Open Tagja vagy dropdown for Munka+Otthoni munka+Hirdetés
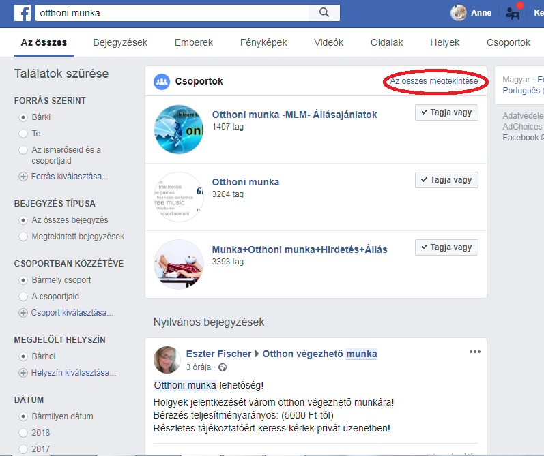Screen dimensions: 544x456 [x=446, y=247]
